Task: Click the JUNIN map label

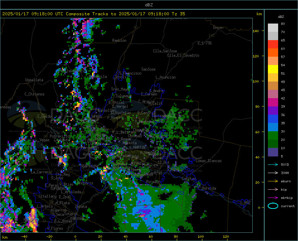Action: click(x=133, y=157)
